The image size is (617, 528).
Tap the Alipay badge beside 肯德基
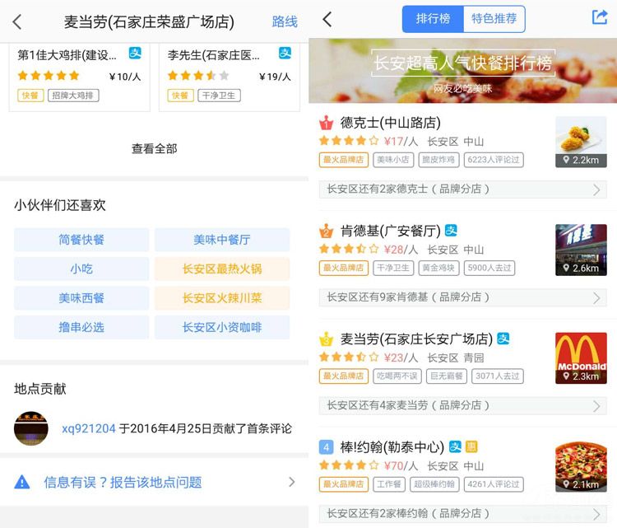[x=452, y=230]
